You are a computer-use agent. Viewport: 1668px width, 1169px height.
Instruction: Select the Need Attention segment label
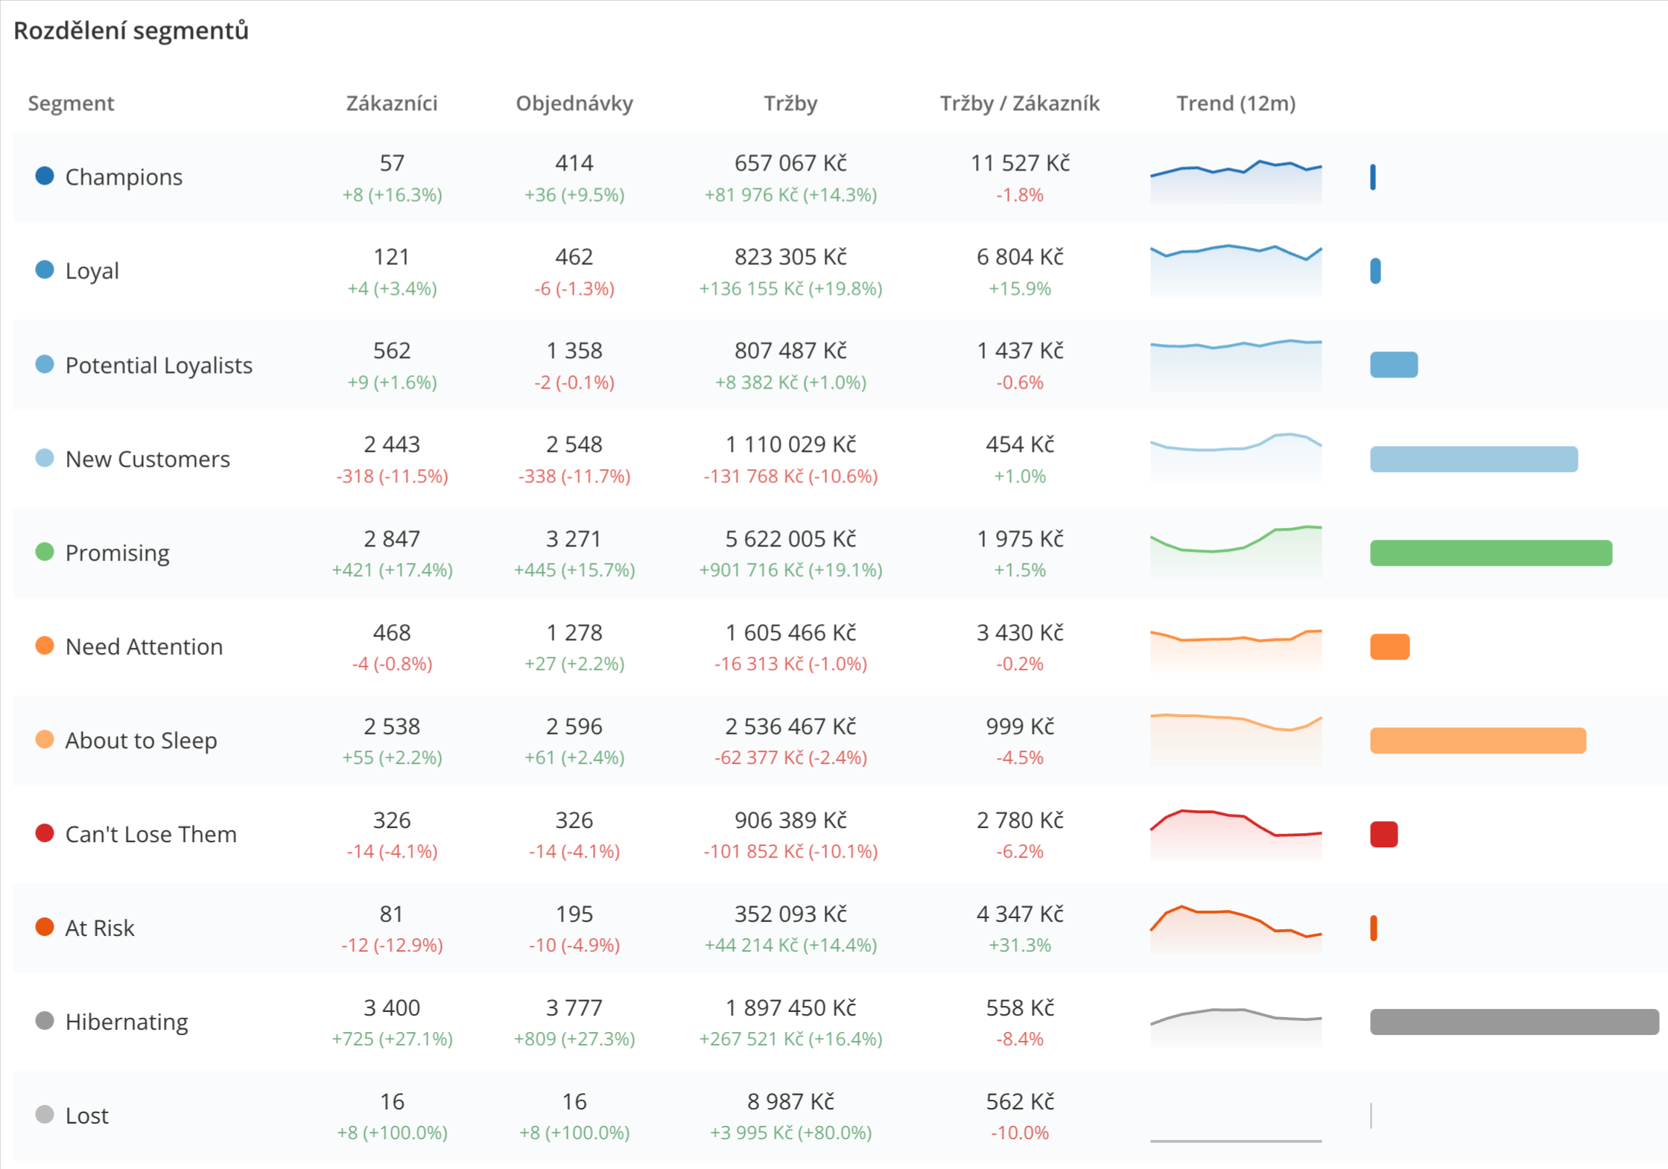144,646
